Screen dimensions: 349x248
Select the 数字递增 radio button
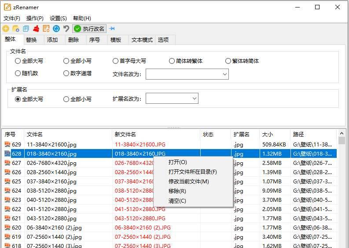[x=66, y=73]
